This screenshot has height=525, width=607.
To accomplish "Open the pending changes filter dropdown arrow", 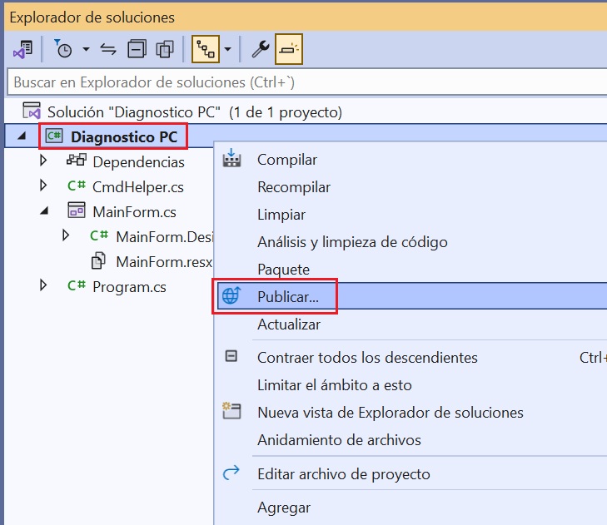I will point(86,51).
